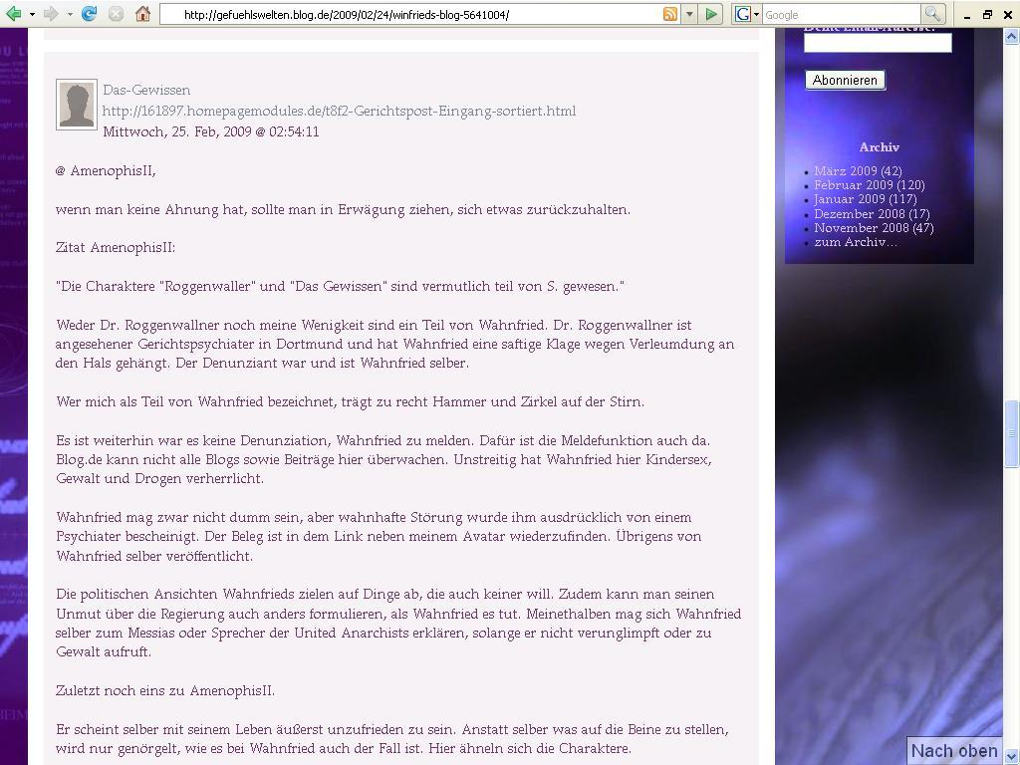
Task: Open the 'zum Archiv...' link
Action: 855,242
